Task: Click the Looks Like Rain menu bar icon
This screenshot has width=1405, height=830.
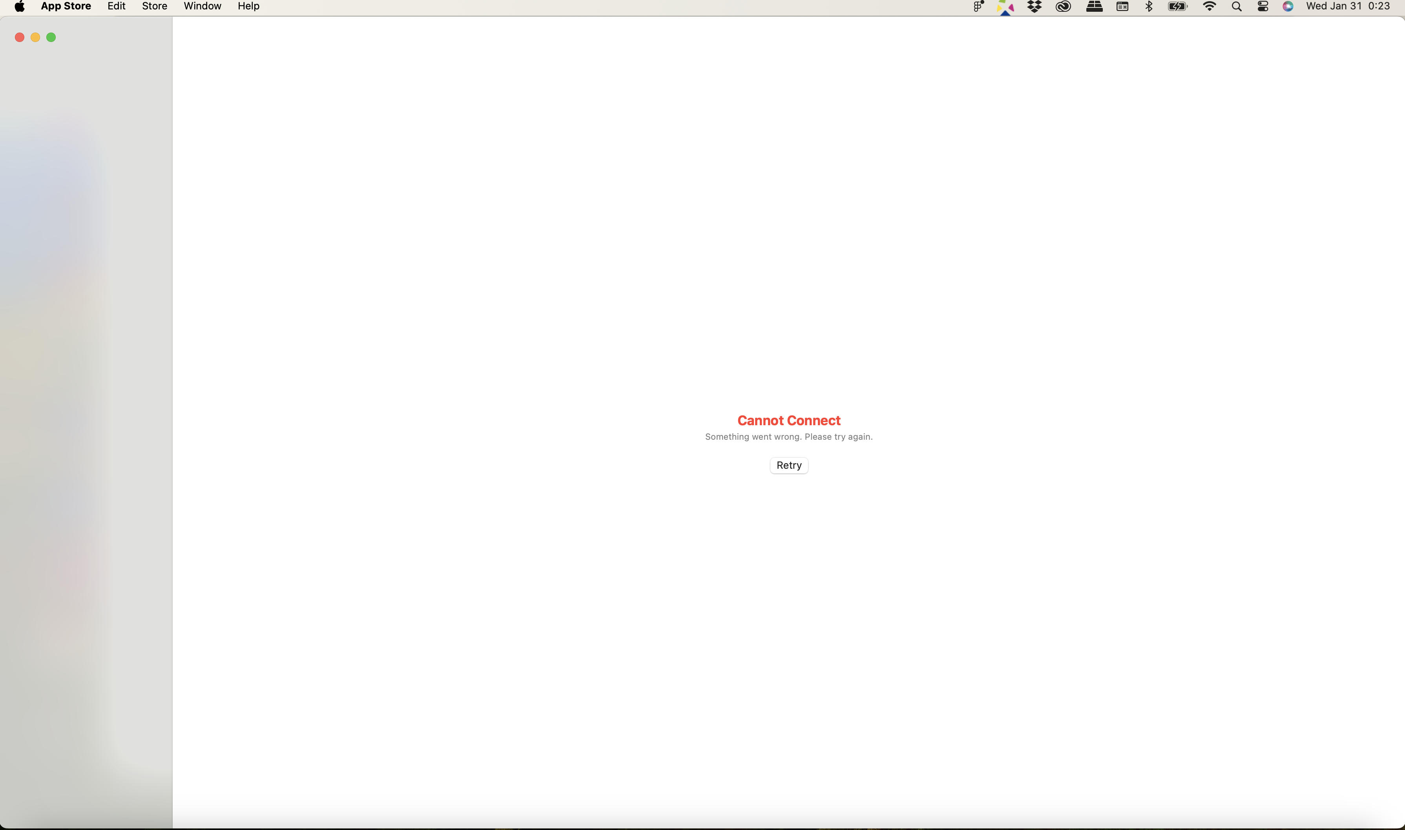Action: (1006, 7)
